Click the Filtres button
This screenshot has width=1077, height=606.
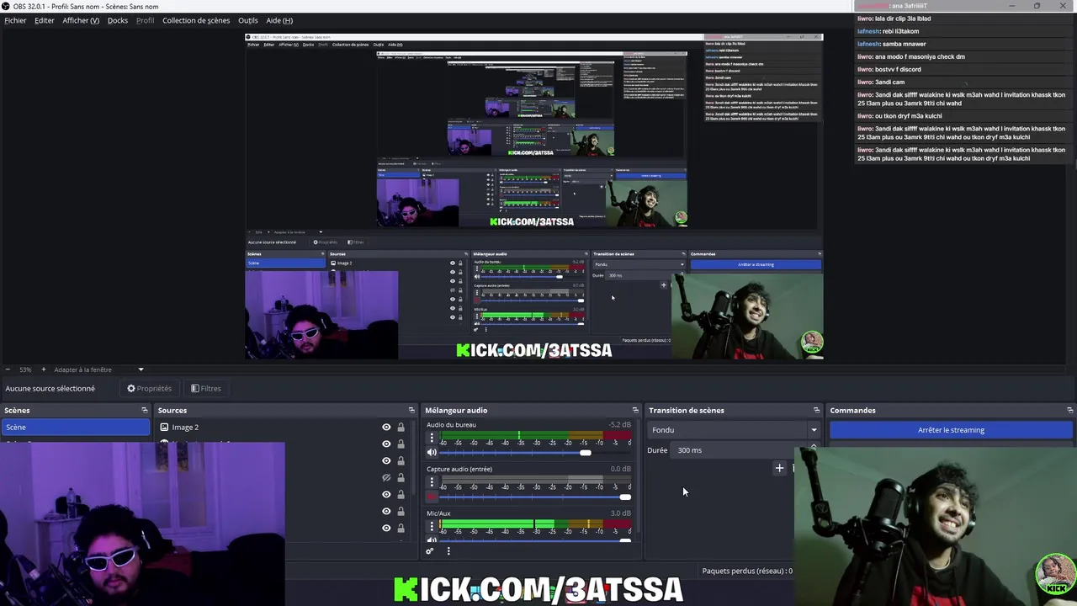(x=205, y=389)
